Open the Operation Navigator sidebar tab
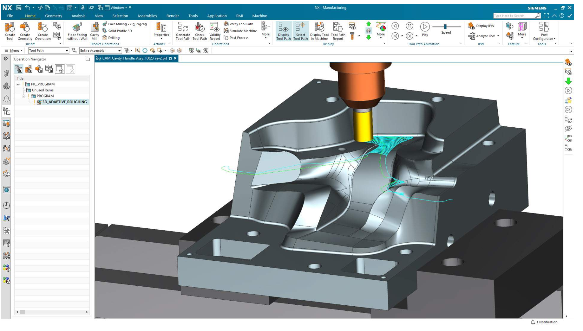This screenshot has height=331, width=583. coord(6,111)
